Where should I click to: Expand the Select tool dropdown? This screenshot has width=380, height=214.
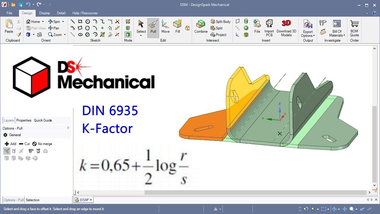pos(141,35)
